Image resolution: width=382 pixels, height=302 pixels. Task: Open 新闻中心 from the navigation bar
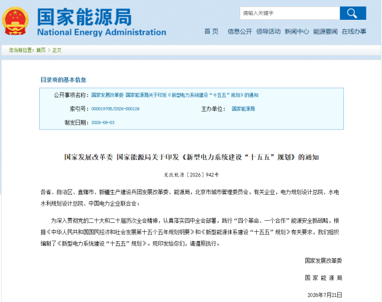pos(297,32)
